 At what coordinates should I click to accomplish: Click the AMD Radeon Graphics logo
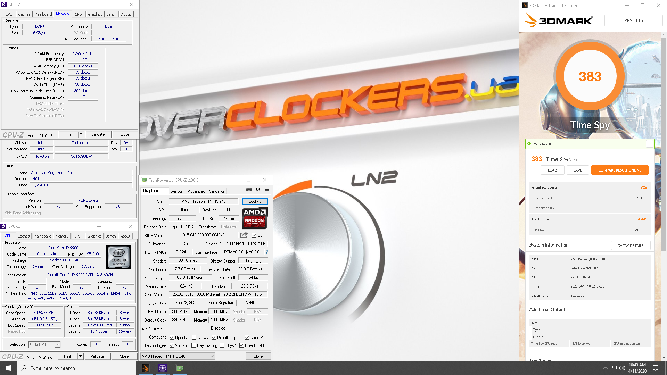(x=255, y=218)
